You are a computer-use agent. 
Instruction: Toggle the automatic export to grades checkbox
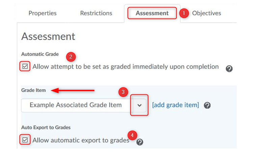[x=25, y=140]
